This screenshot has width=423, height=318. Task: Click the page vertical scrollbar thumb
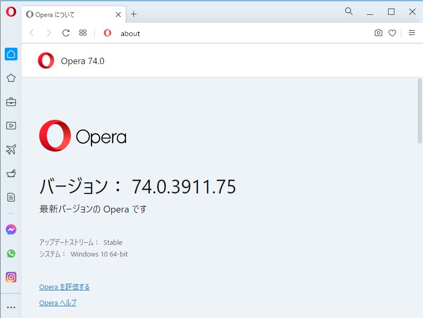[x=420, y=111]
